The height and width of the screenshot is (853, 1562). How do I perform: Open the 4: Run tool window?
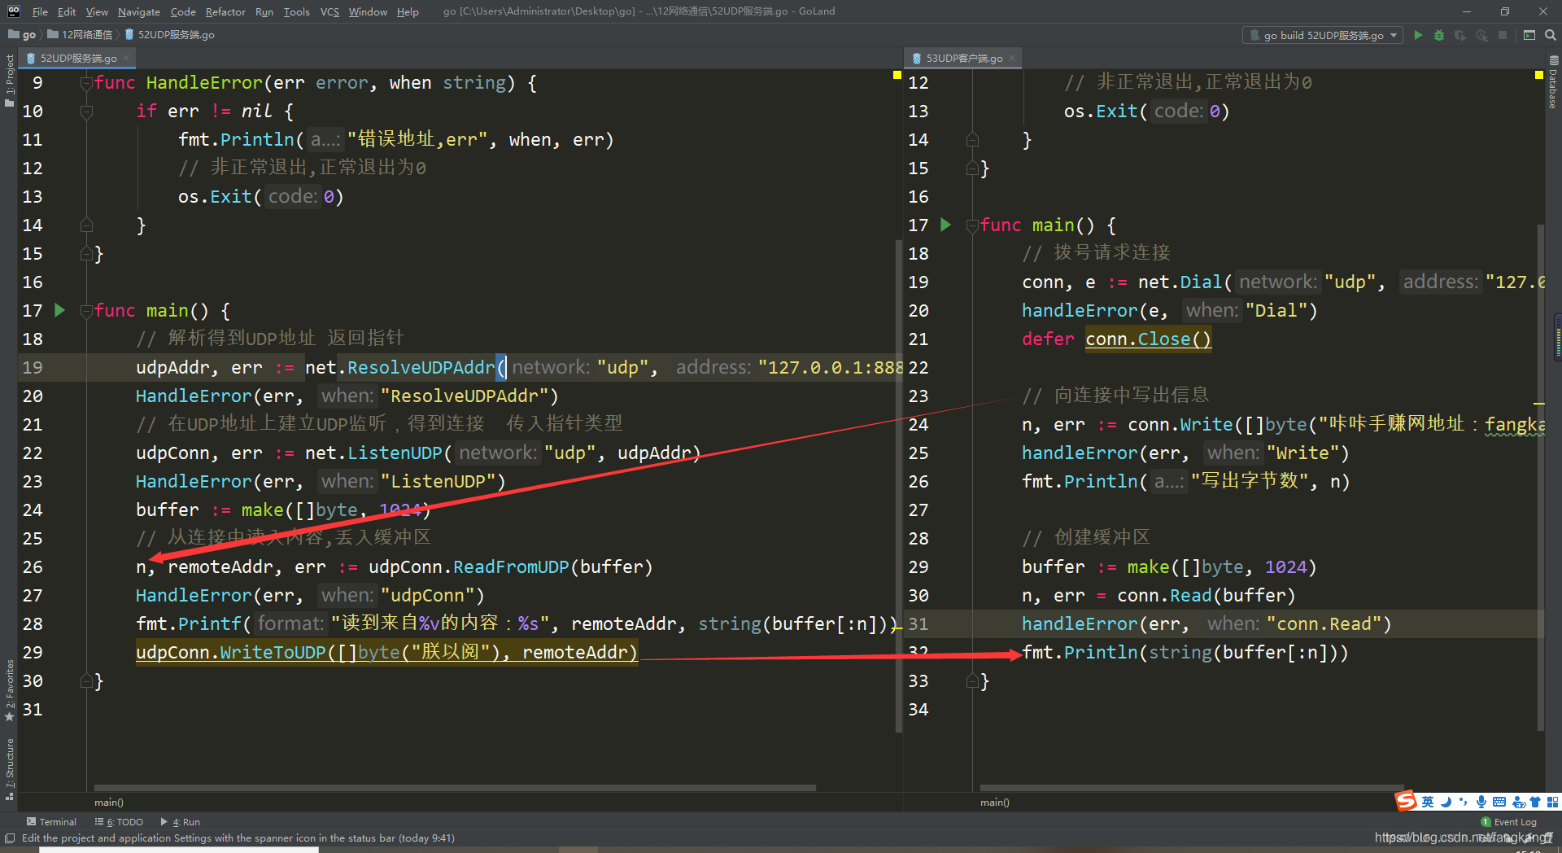click(181, 822)
